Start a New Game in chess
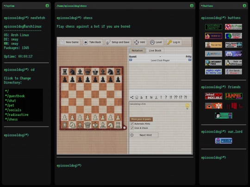 tap(69, 42)
